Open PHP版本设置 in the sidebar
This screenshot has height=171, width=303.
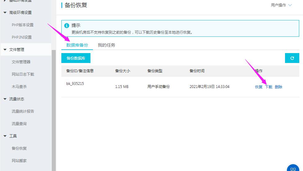[23, 25]
